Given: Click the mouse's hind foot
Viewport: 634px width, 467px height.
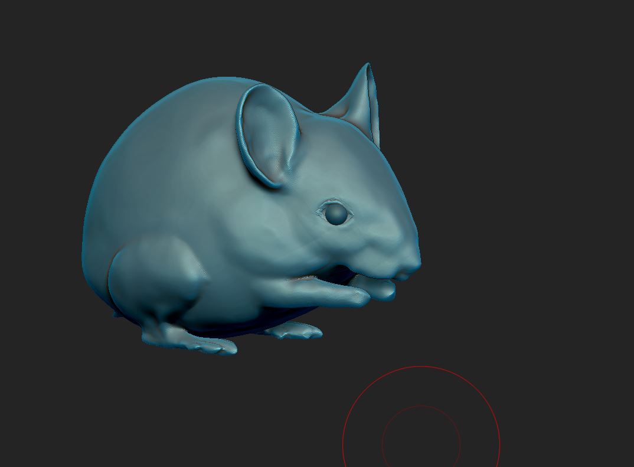Looking at the screenshot, I should pos(190,339).
